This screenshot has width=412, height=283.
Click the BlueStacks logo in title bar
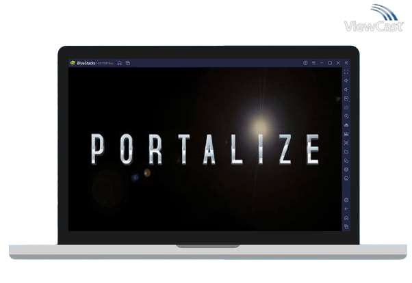[73, 63]
